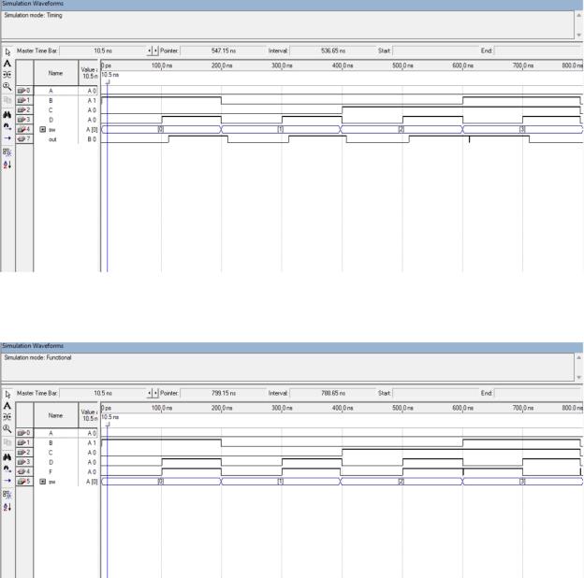Step Master Time Bar forward in Timing window
Screen dimensions: 584x578
click(155, 51)
